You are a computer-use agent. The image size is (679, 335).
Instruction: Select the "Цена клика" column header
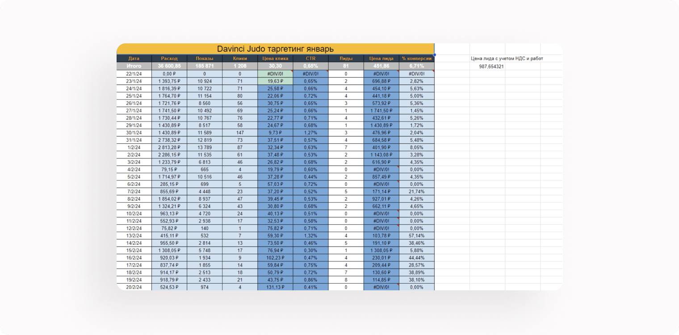pos(275,59)
